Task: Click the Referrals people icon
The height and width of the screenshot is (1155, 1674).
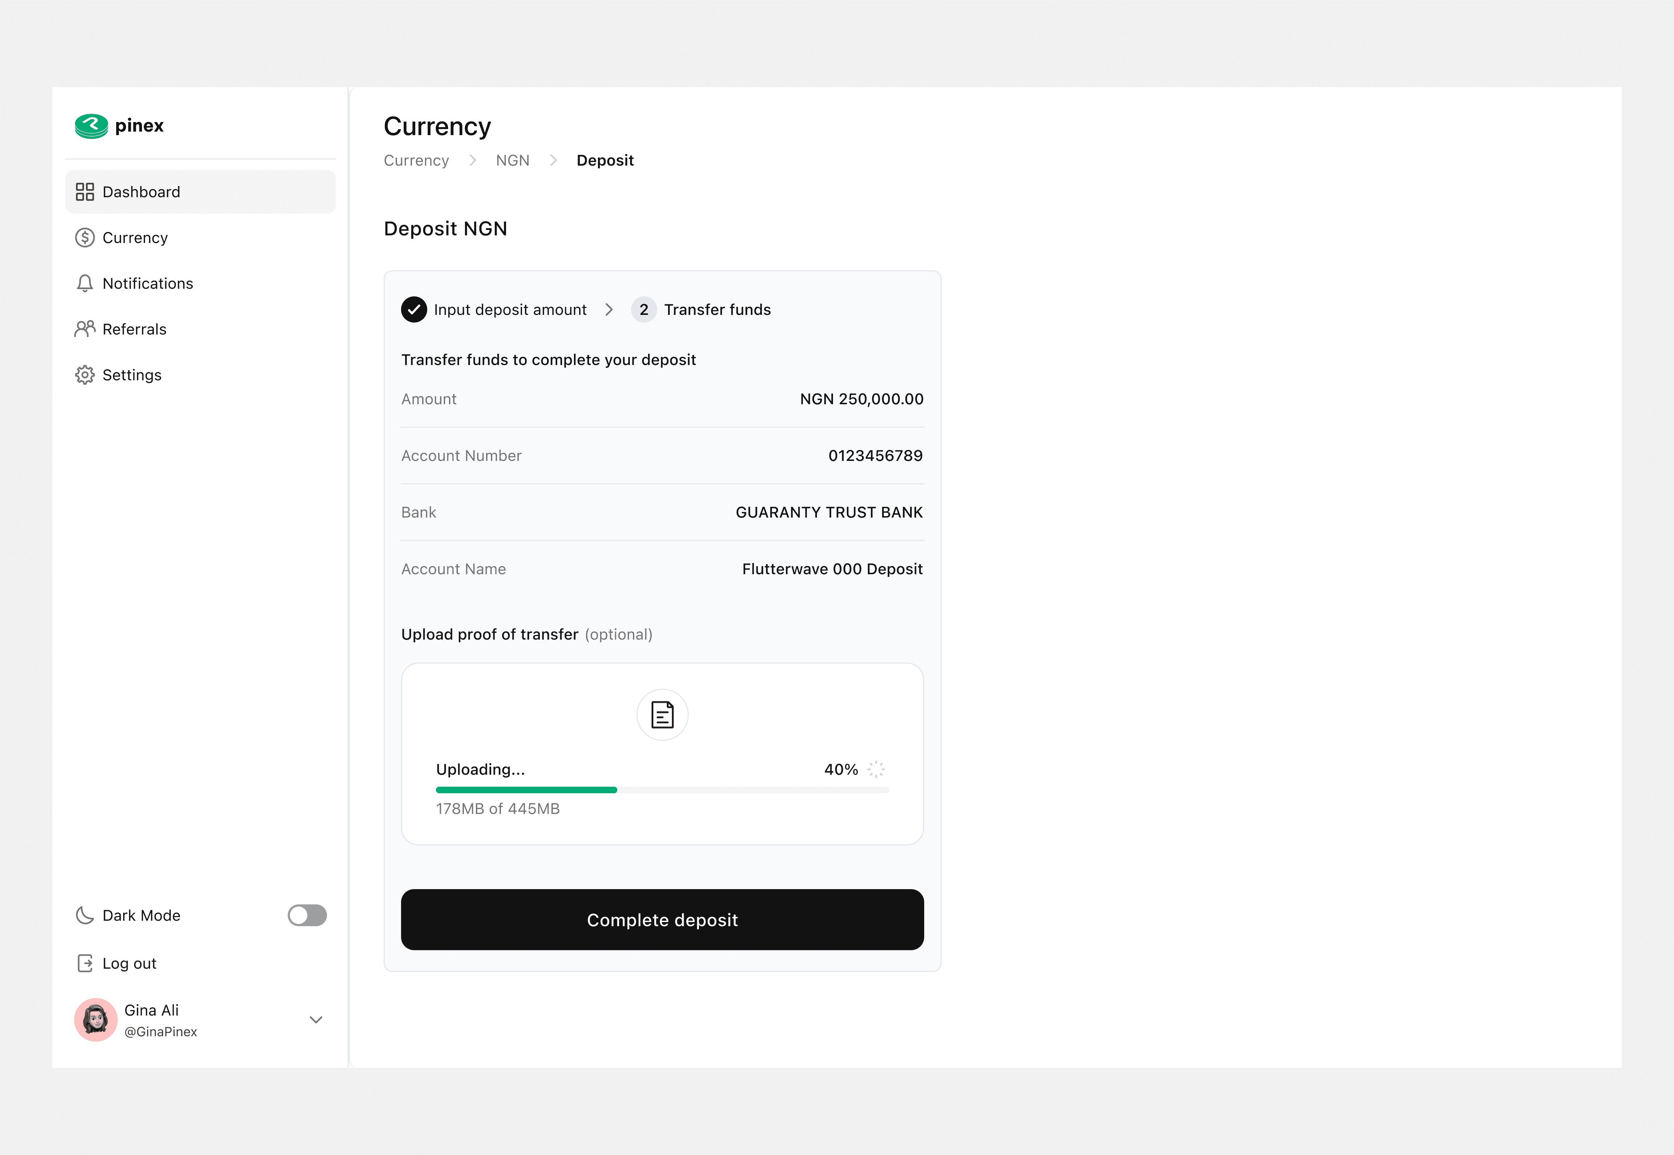Action: [85, 329]
